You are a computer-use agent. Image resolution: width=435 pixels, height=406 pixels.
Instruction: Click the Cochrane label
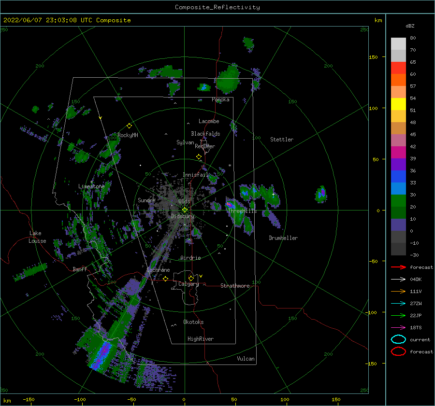point(158,270)
